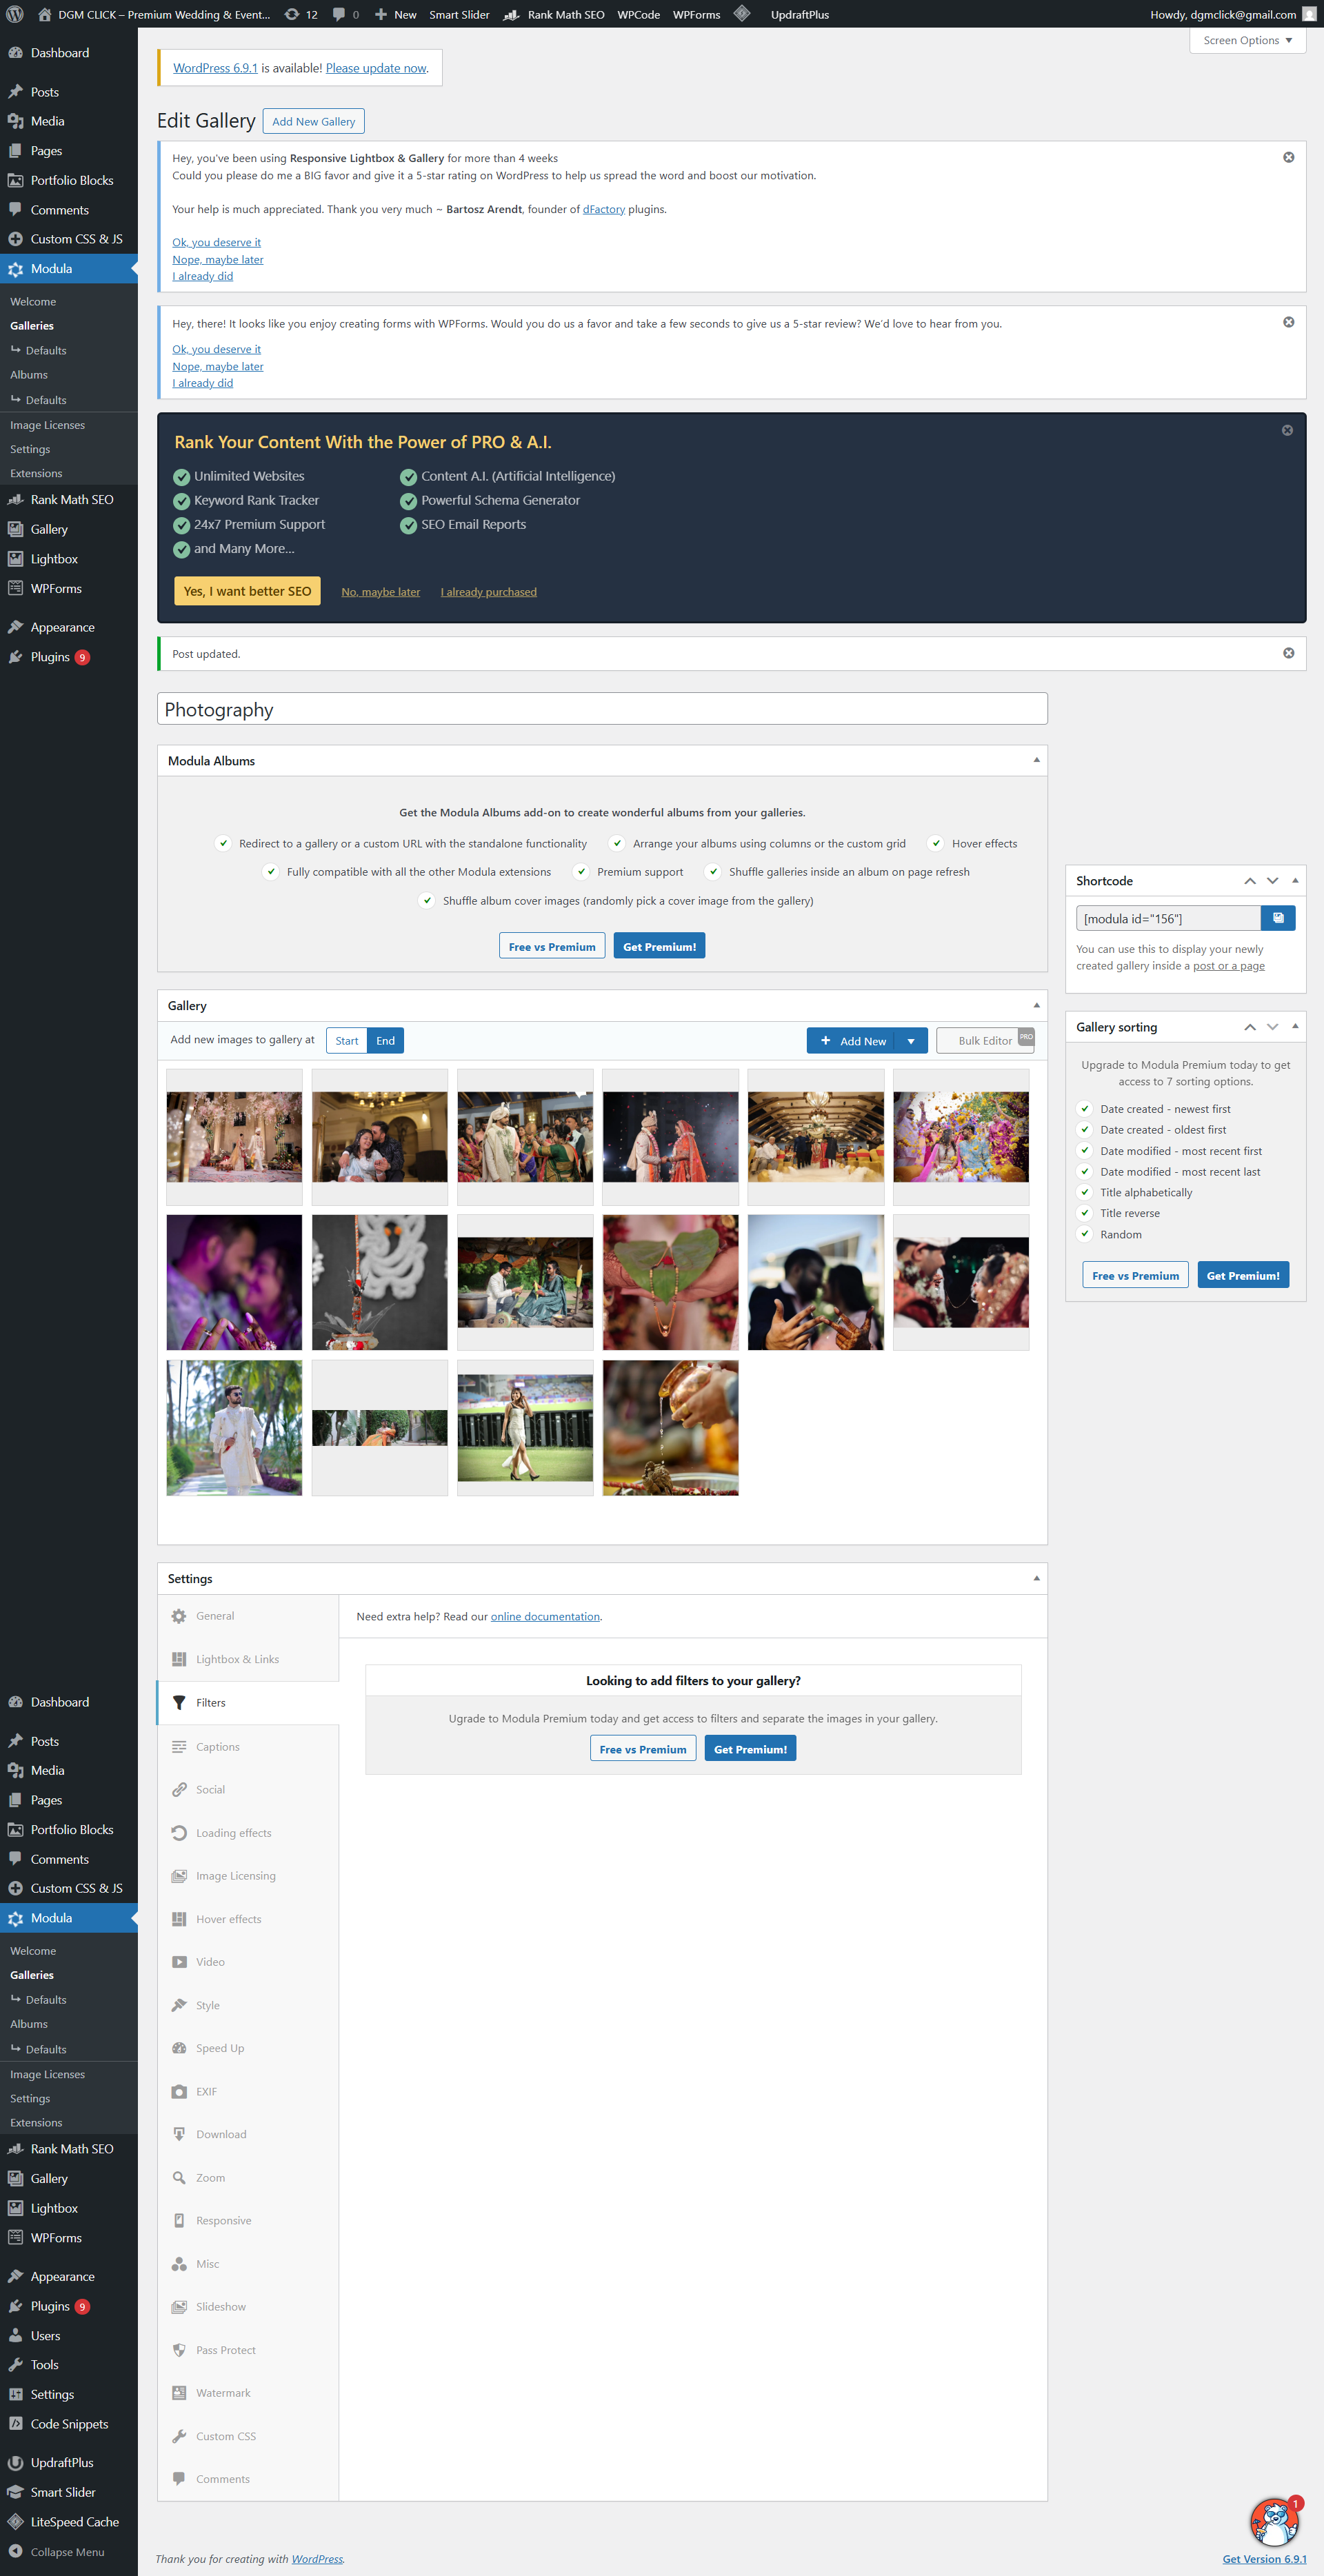Click Add New Gallery button

click(313, 121)
